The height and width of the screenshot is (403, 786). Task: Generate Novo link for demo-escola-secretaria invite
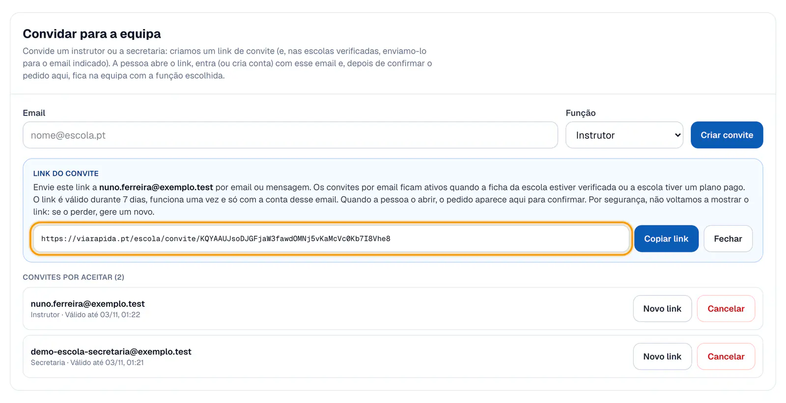pyautogui.click(x=662, y=356)
